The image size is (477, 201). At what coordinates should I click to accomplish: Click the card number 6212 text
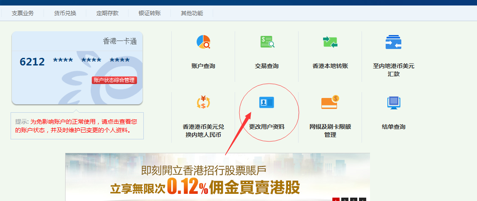(x=32, y=62)
